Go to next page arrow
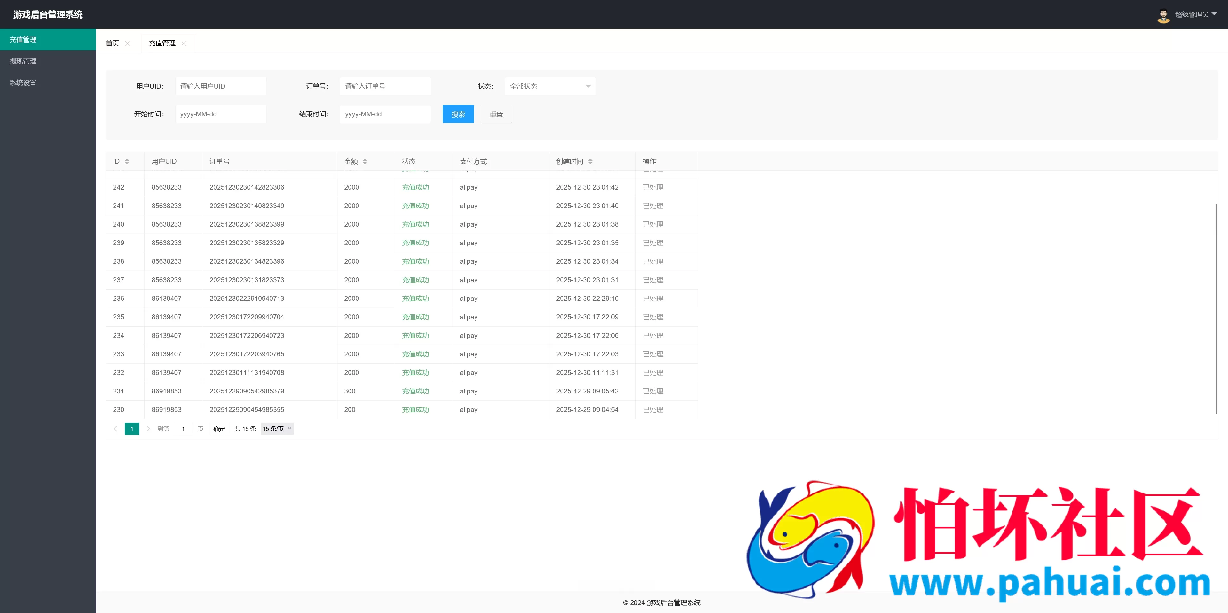This screenshot has width=1228, height=613. click(x=148, y=429)
